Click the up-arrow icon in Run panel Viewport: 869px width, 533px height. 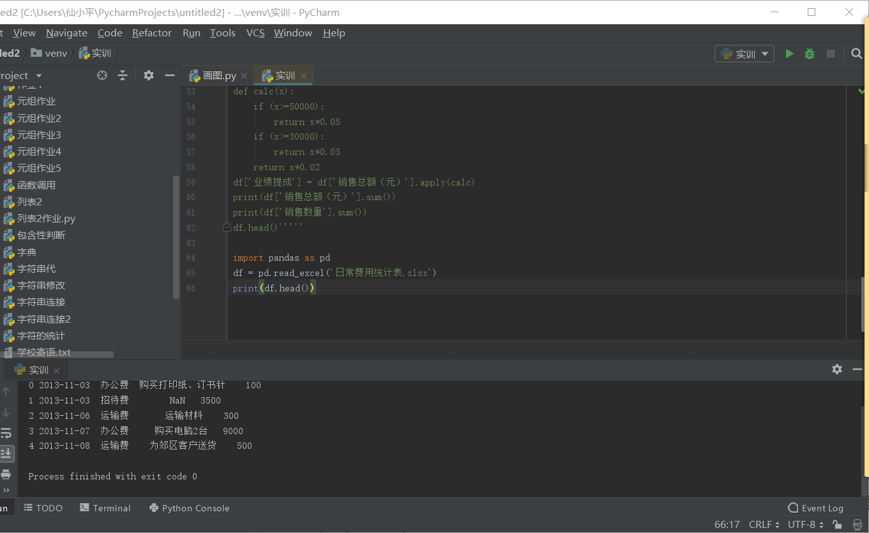pos(6,391)
